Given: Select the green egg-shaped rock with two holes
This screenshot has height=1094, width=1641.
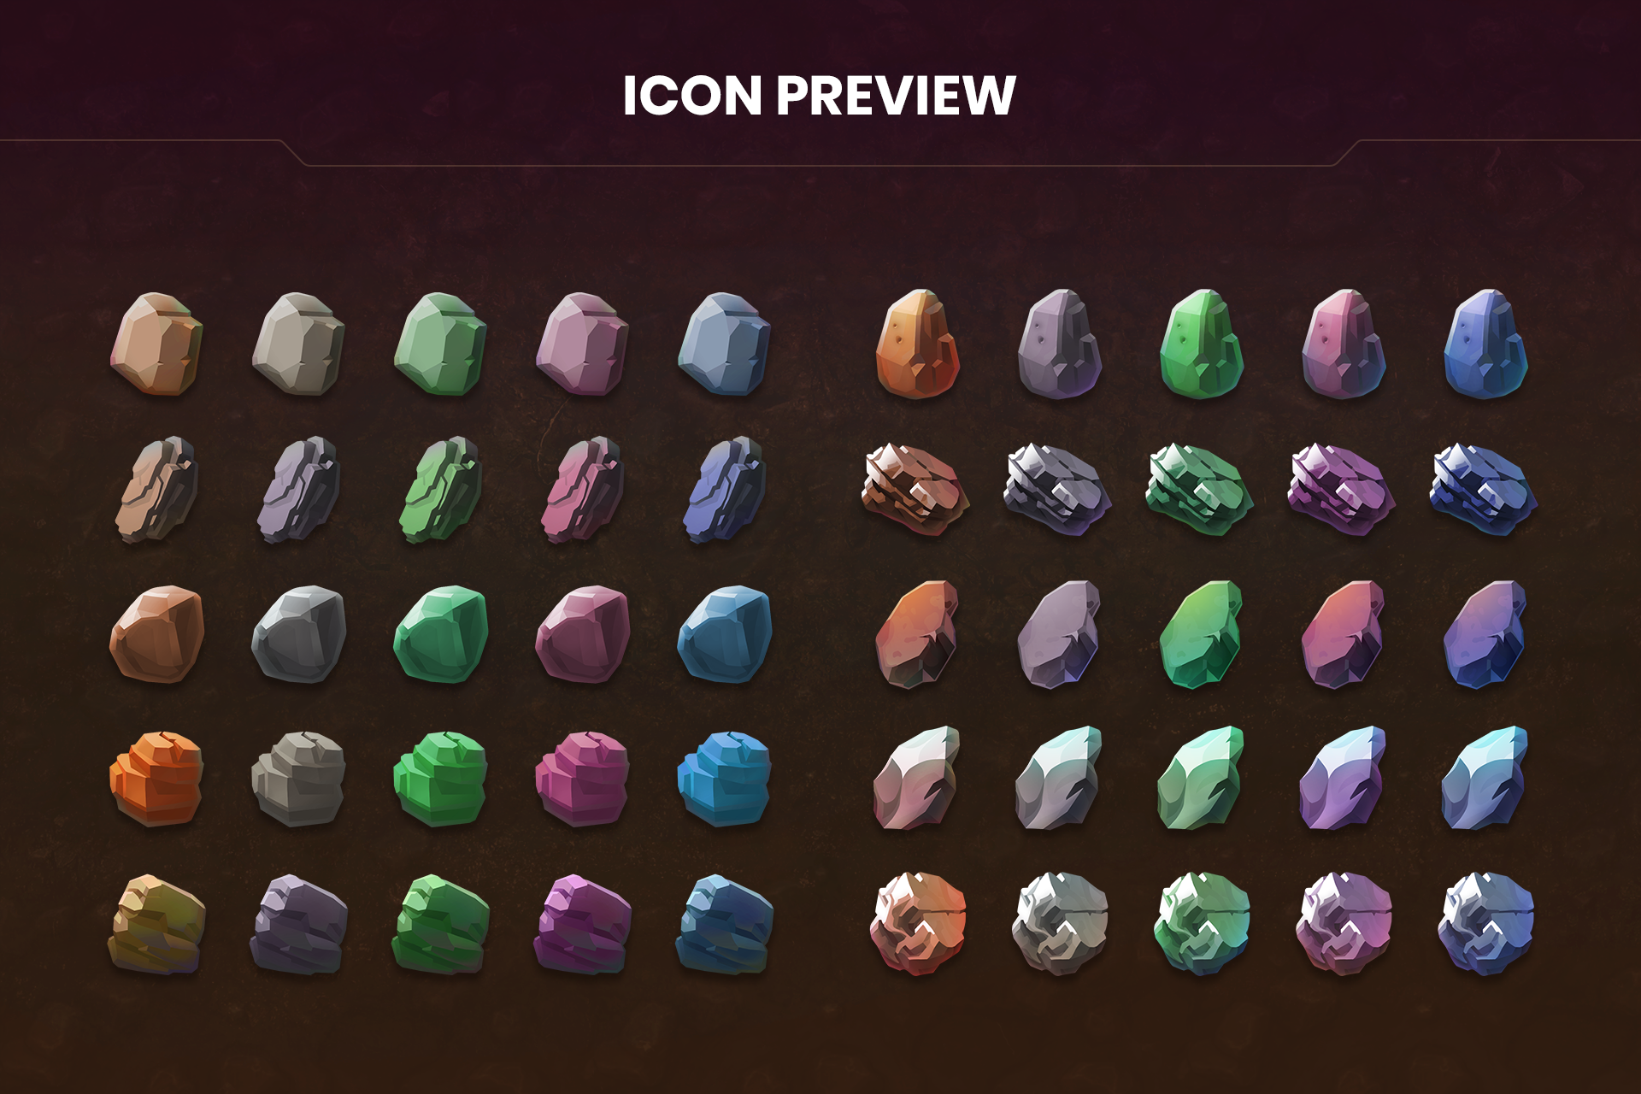Looking at the screenshot, I should [1201, 344].
